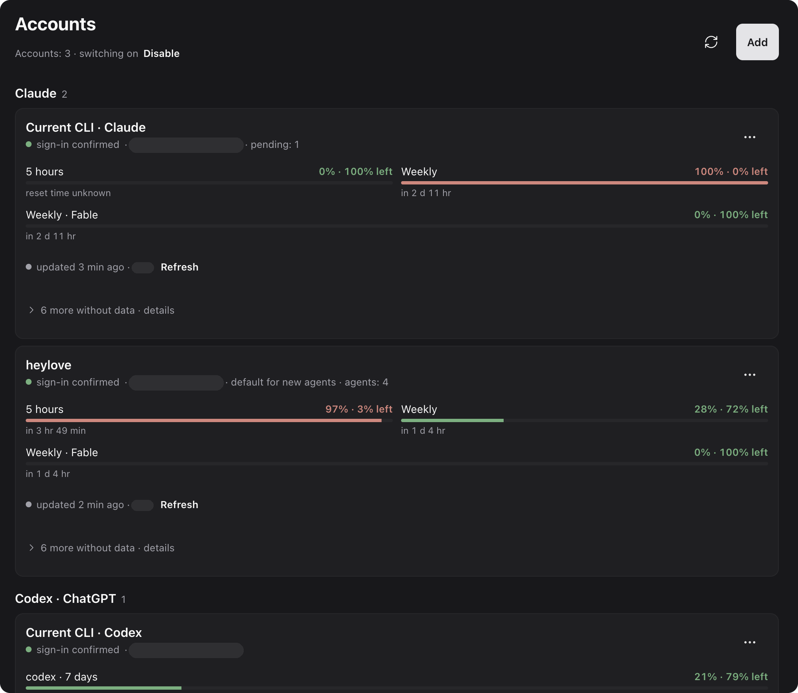Click the refresh-all accounts icon beside Add
This screenshot has width=798, height=693.
711,42
